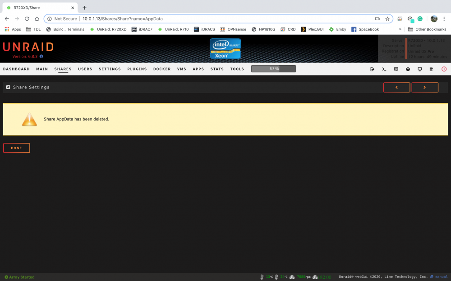
Task: Click the 13°C temperature icon
Action: (x=262, y=277)
